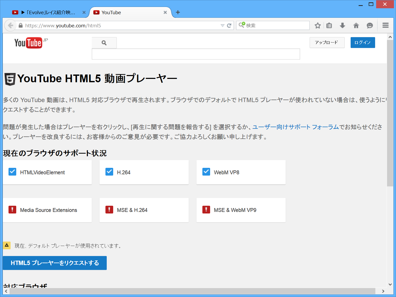
Task: Click the アップロード button
Action: [x=327, y=42]
